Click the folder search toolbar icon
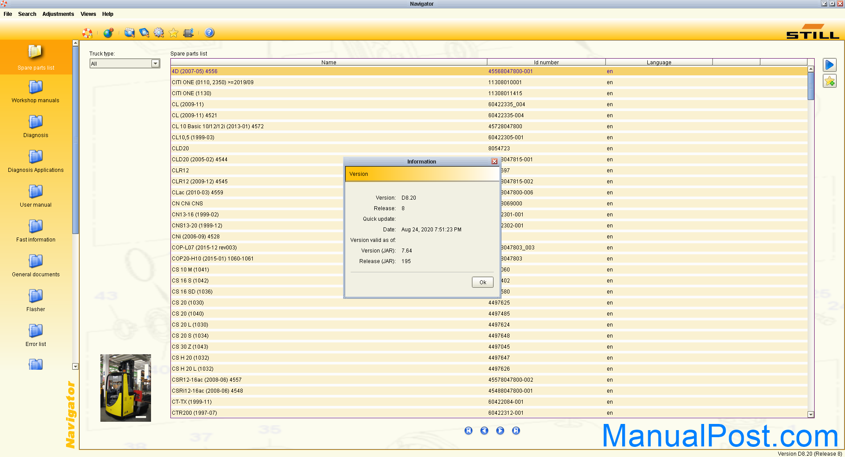The width and height of the screenshot is (845, 457). [129, 33]
